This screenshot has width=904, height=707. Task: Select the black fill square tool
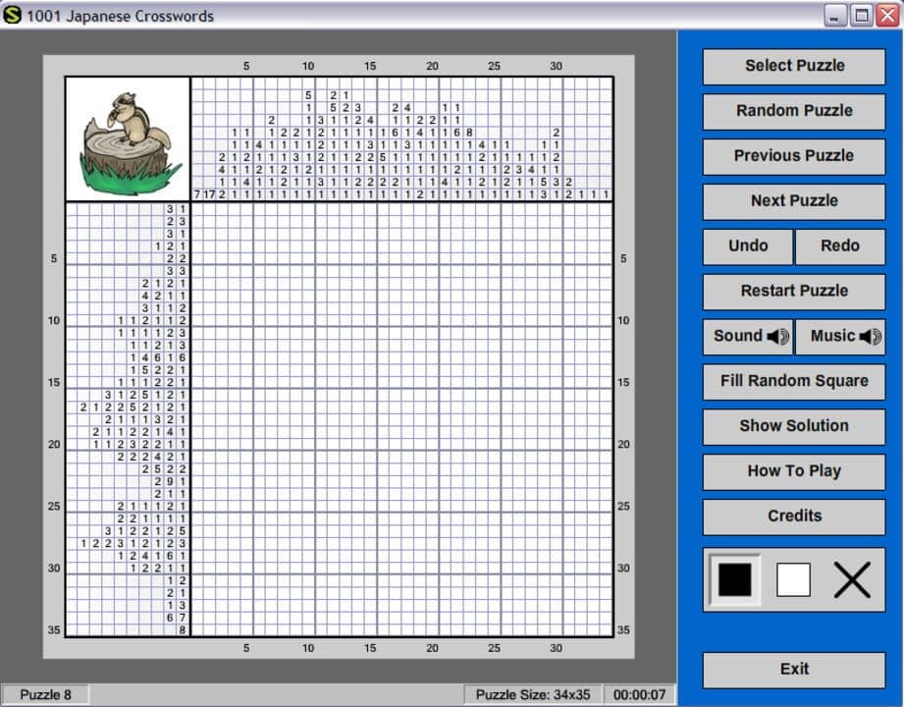(734, 579)
